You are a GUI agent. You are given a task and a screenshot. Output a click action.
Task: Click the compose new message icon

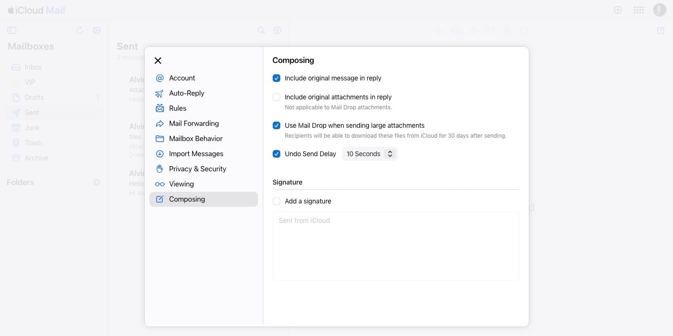[x=660, y=30]
